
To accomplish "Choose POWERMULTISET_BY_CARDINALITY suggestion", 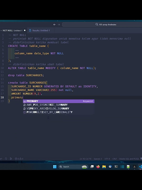I will tap(59, 112).
